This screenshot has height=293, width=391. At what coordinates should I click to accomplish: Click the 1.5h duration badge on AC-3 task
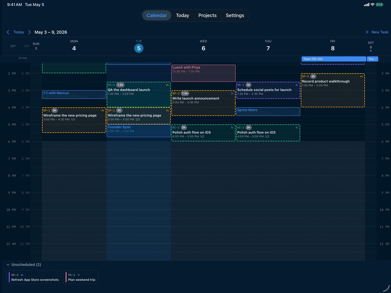click(121, 85)
